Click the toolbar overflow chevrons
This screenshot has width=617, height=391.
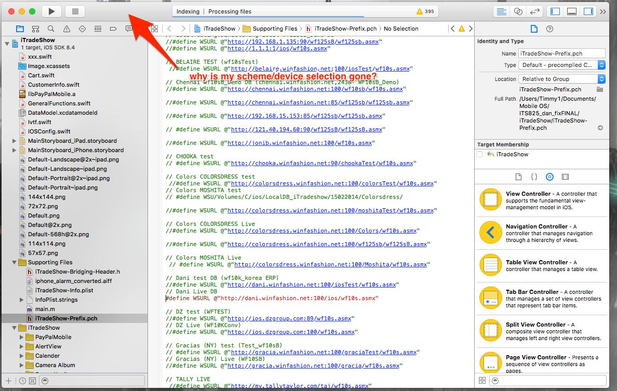603,12
